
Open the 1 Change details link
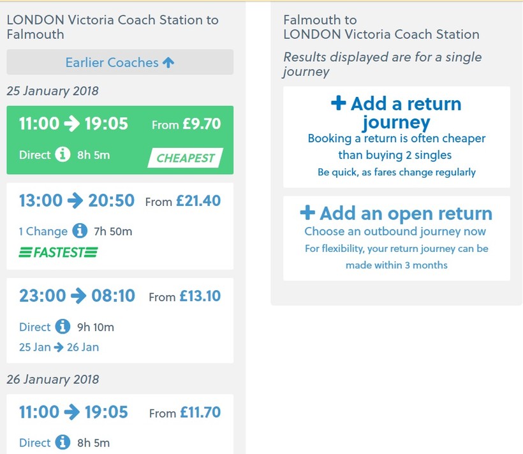[43, 231]
